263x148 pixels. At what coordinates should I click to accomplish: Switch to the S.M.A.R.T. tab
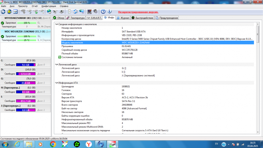[94, 18]
